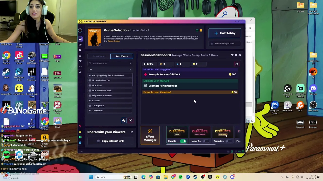Expand the All effects category dropdown
Image resolution: width=323 pixels, height=181 pixels.
110,70
